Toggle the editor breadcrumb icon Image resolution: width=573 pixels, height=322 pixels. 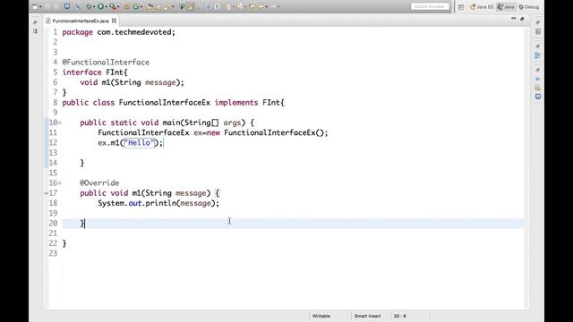click(x=182, y=6)
